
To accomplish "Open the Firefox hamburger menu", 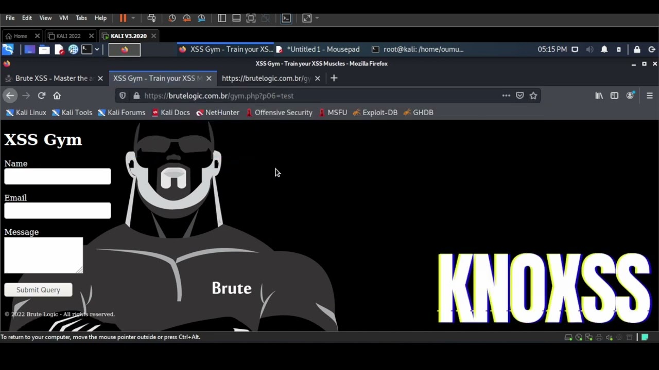I will tap(650, 96).
